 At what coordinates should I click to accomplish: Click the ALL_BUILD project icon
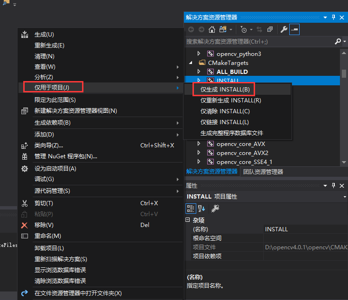(x=211, y=72)
